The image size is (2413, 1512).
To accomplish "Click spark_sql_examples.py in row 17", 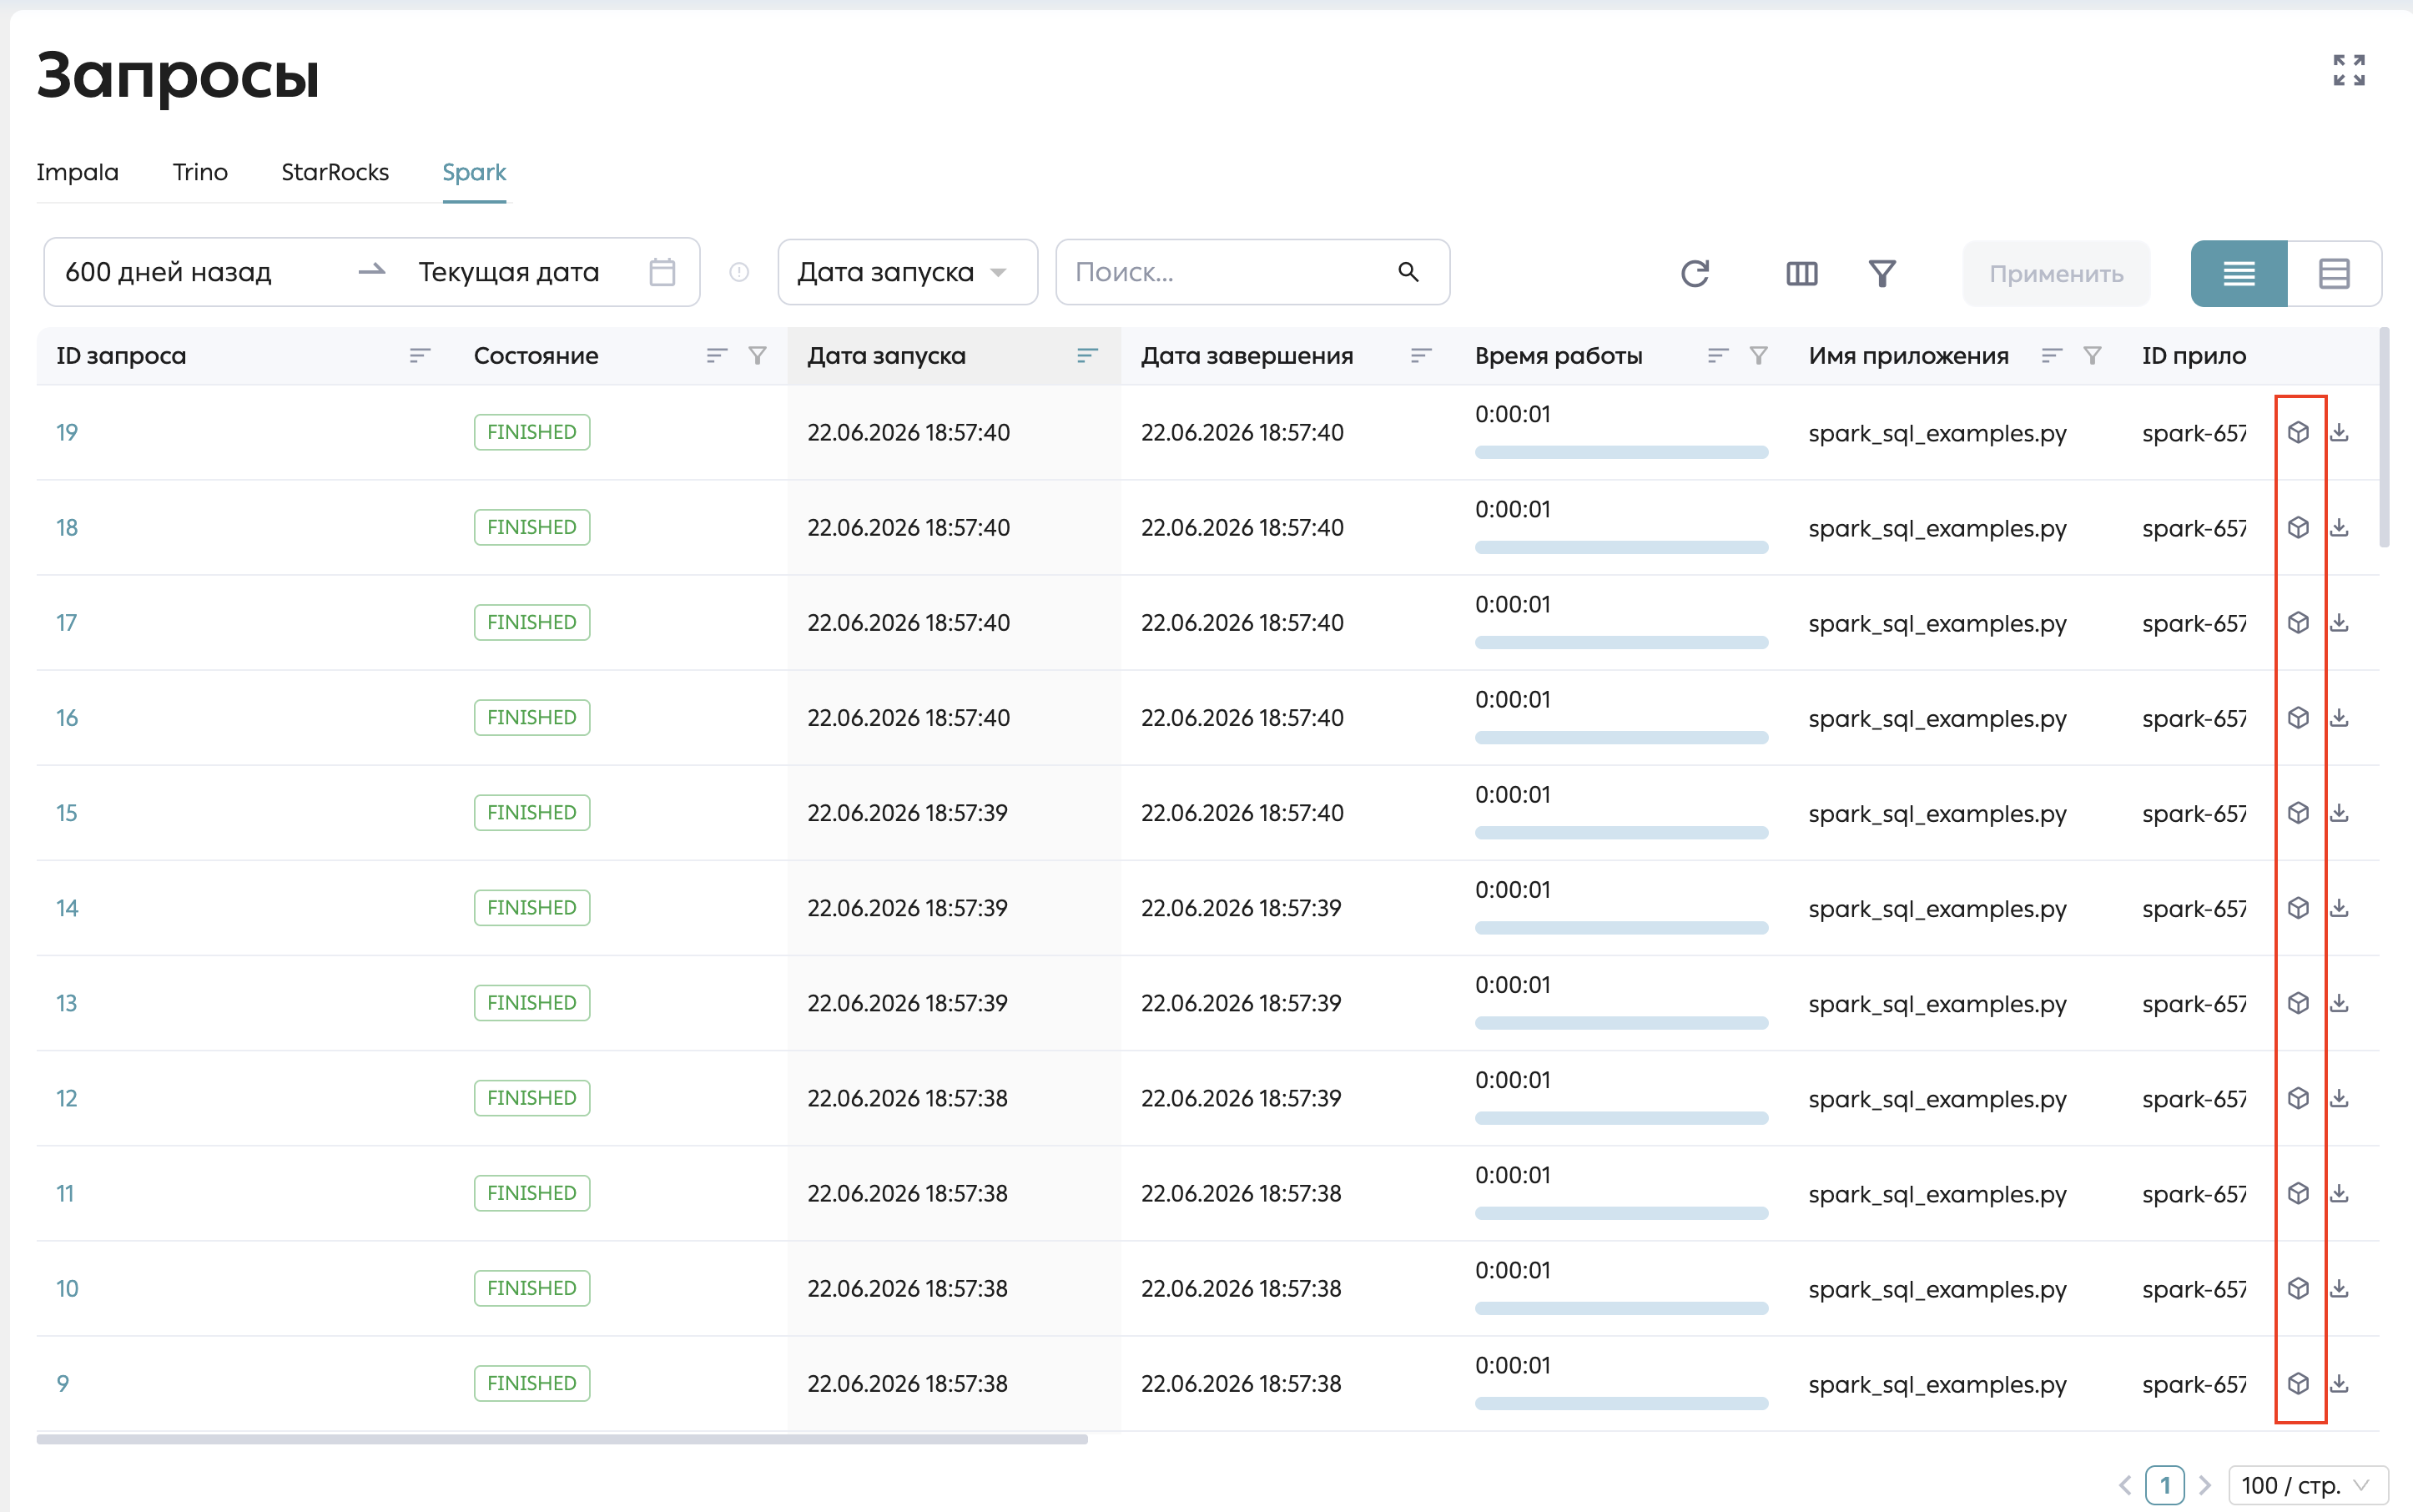I will click(x=1937, y=623).
